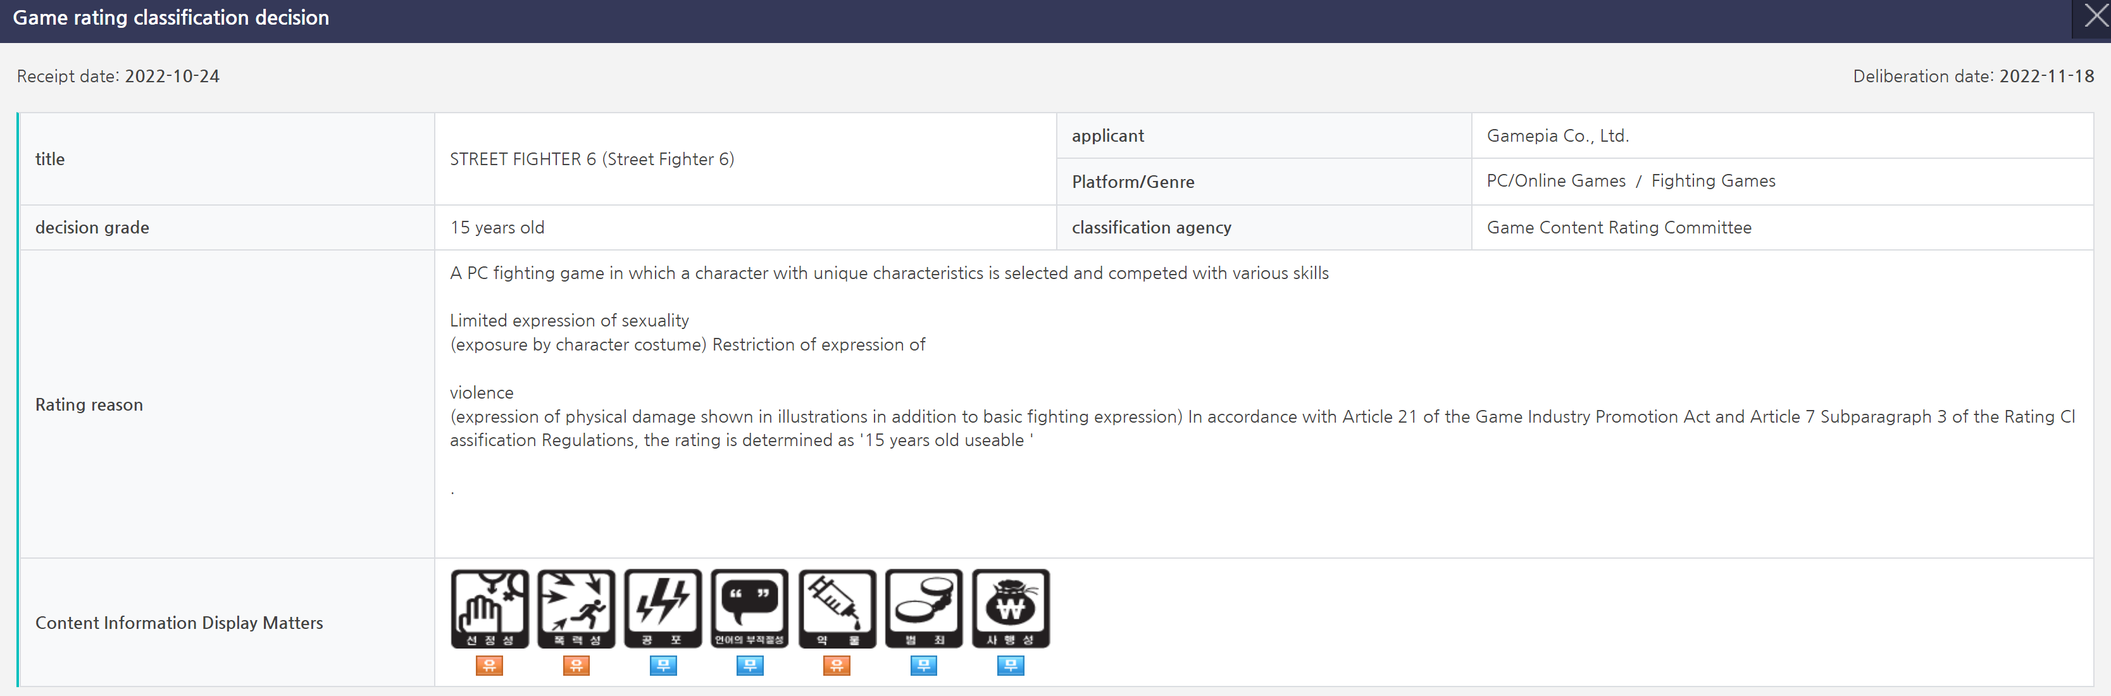The width and height of the screenshot is (2111, 696).
Task: Click the drugs syringe content icon
Action: coord(837,608)
